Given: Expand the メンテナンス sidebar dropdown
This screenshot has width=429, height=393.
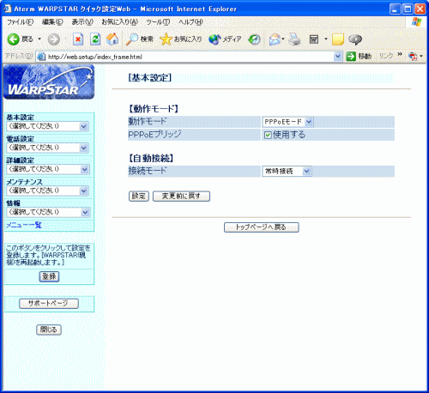Looking at the screenshot, I should coord(48,190).
